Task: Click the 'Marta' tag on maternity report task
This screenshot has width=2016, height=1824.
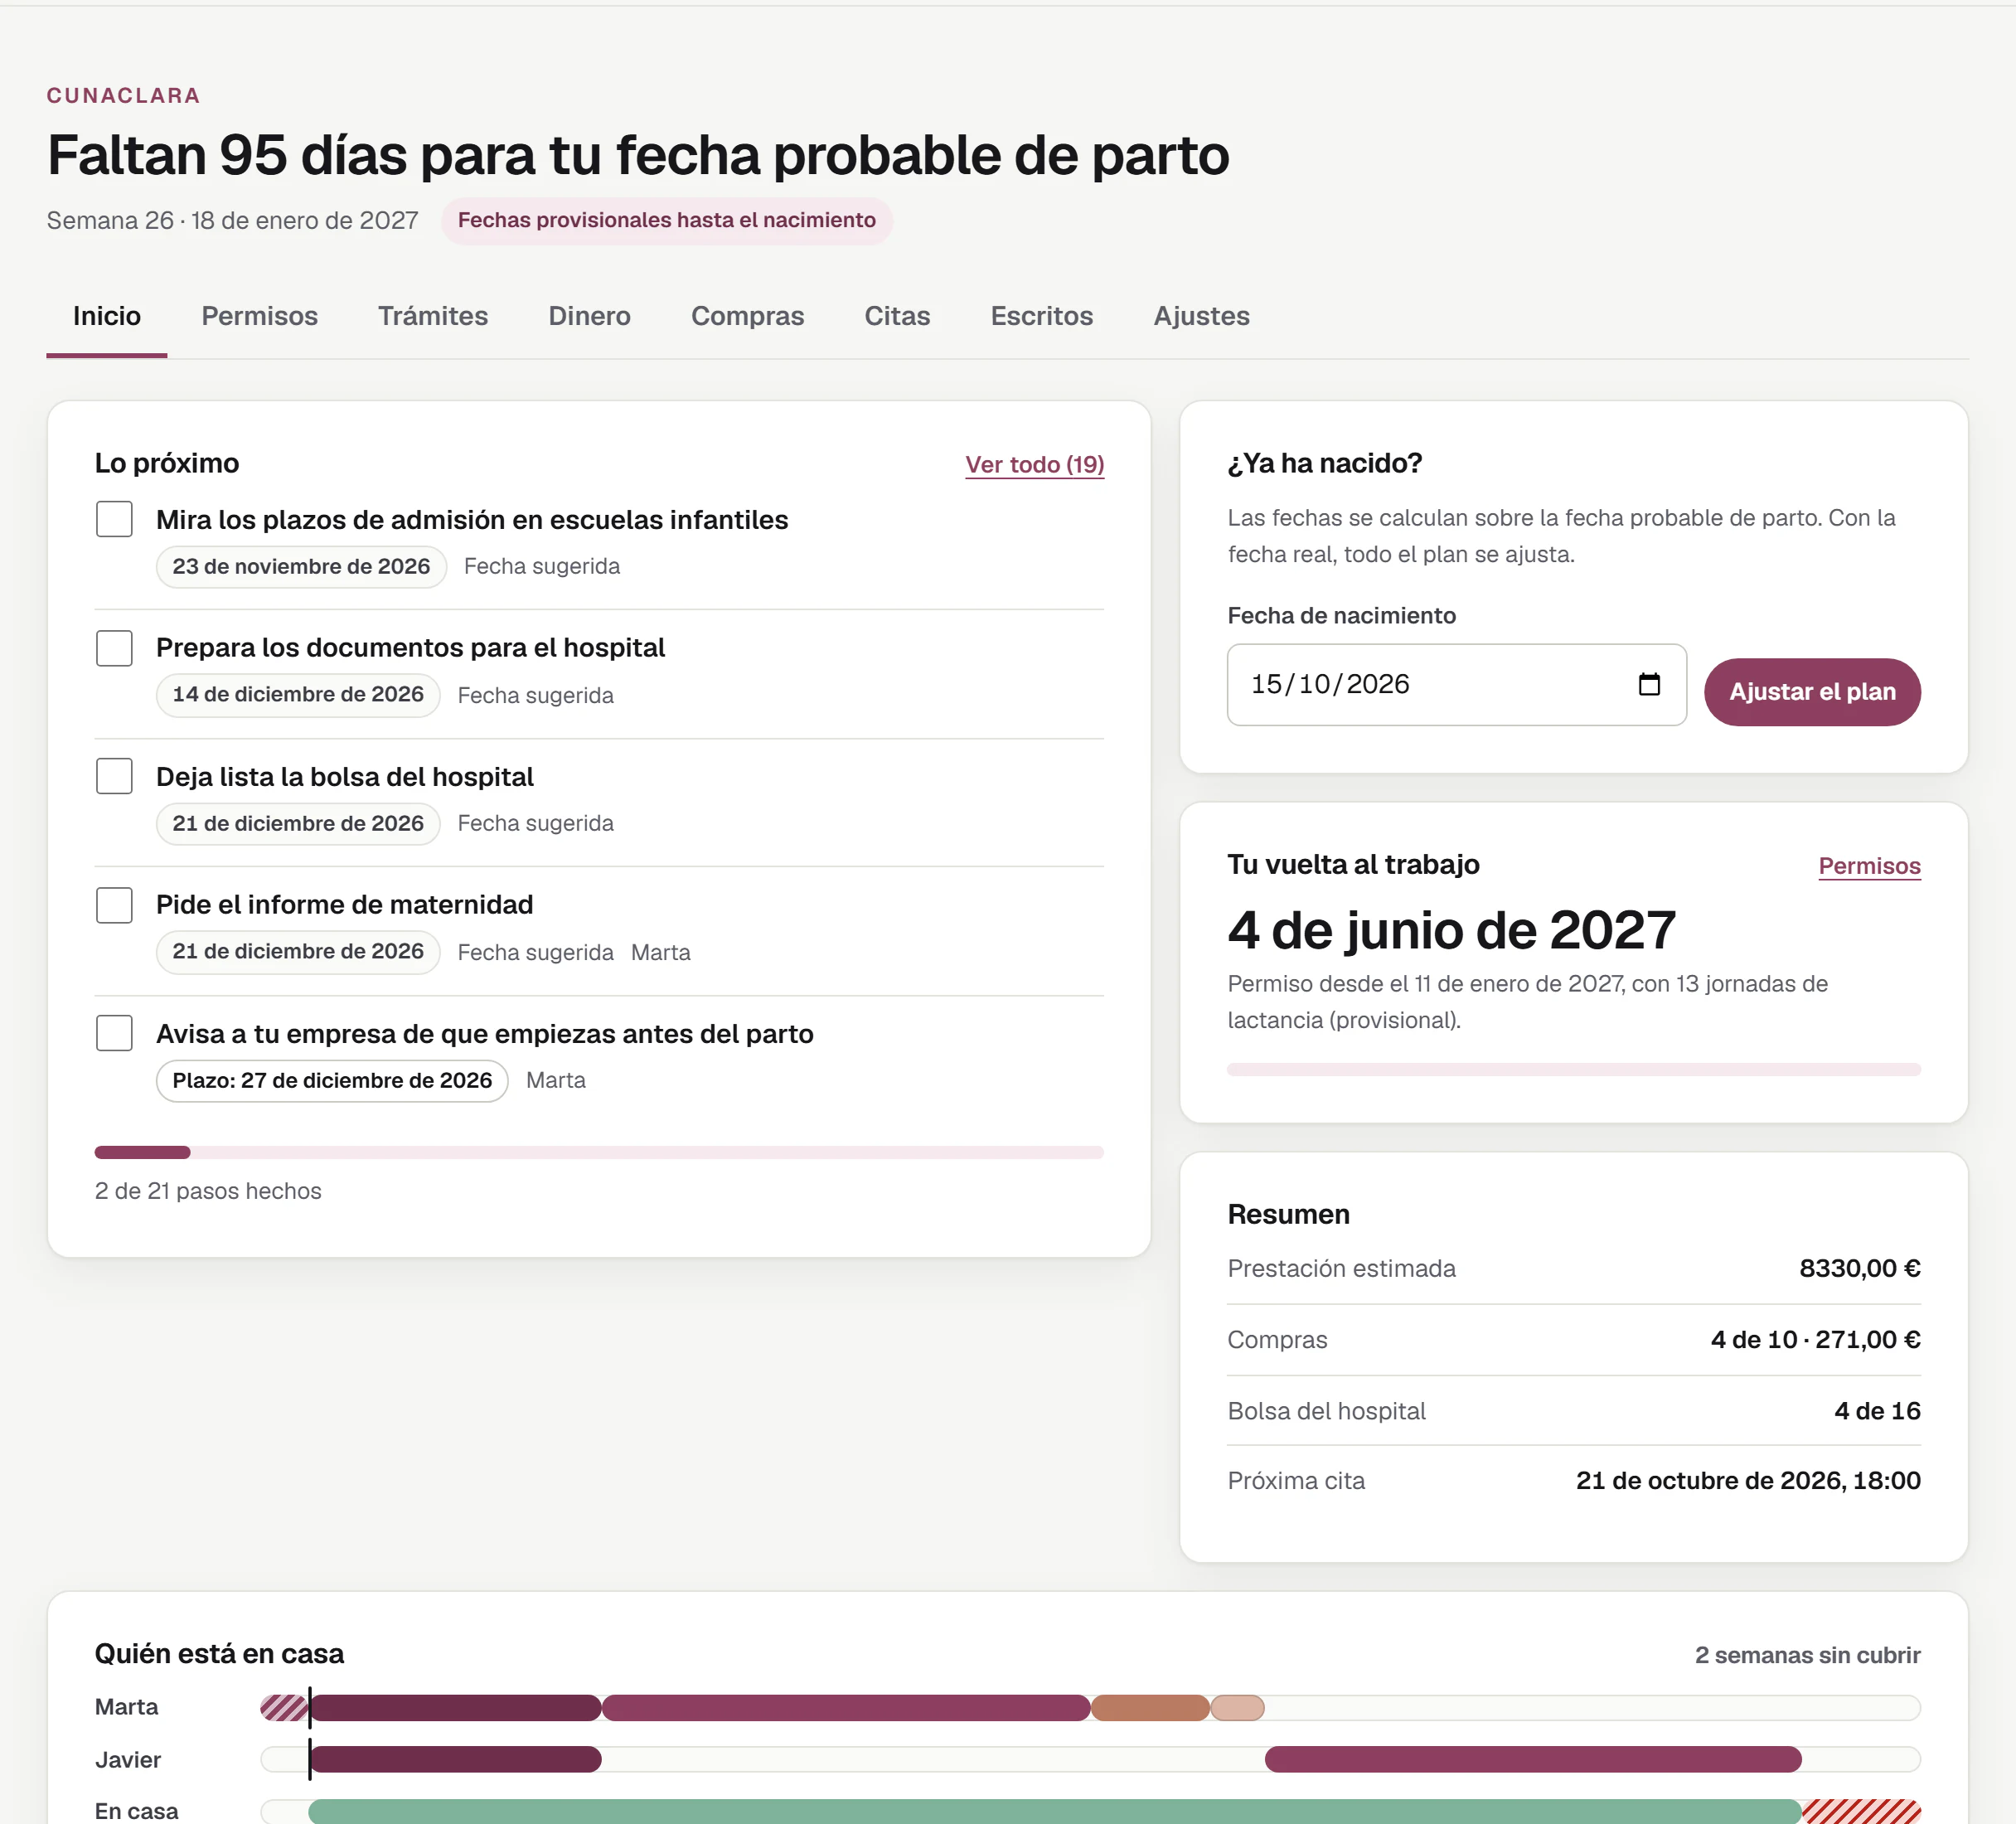Action: [x=660, y=953]
